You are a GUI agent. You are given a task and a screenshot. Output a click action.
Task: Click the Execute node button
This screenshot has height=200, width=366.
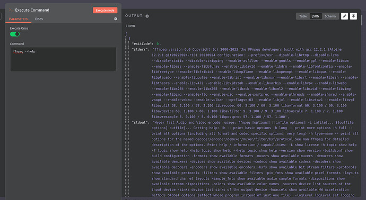click(x=105, y=10)
